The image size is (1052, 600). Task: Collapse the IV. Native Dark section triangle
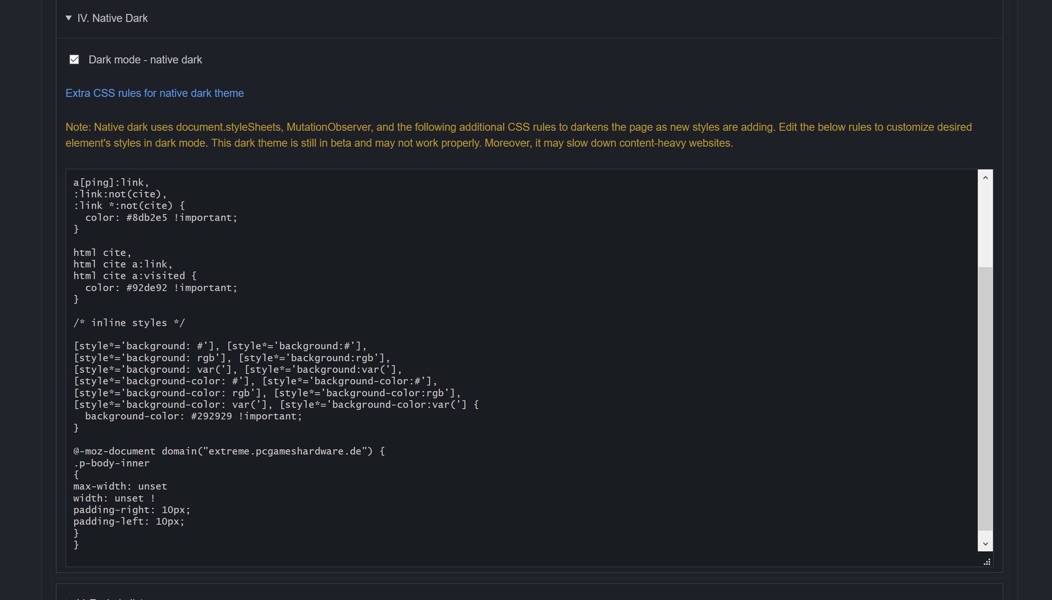pos(68,18)
